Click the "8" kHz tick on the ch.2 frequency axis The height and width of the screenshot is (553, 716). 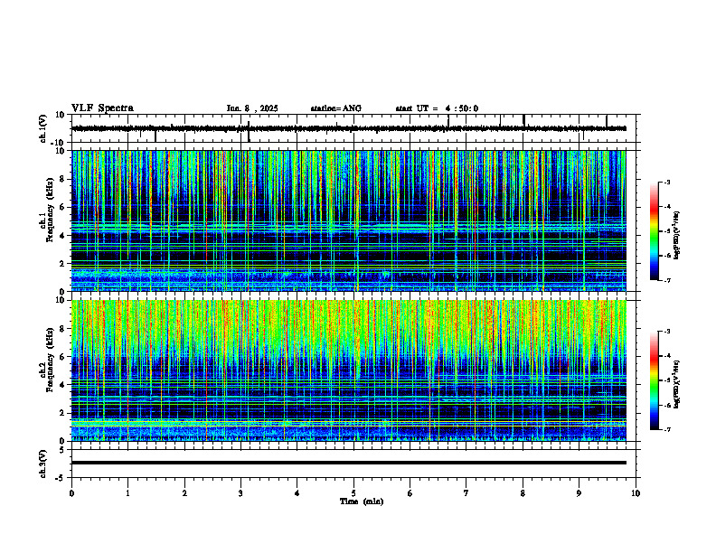coord(63,329)
